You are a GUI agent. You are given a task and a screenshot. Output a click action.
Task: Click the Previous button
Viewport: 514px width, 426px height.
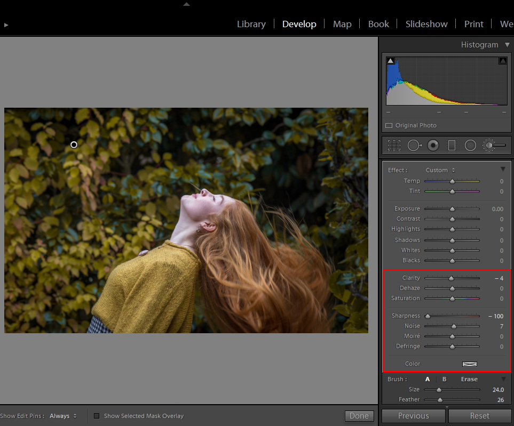point(413,416)
